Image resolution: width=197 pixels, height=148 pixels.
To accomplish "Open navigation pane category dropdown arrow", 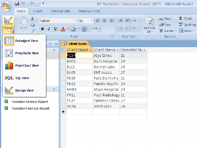I will [50, 44].
